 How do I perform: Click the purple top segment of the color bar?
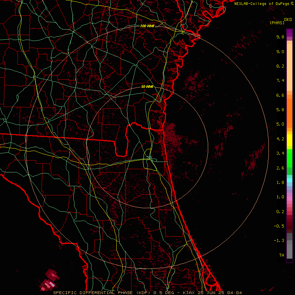289,33
